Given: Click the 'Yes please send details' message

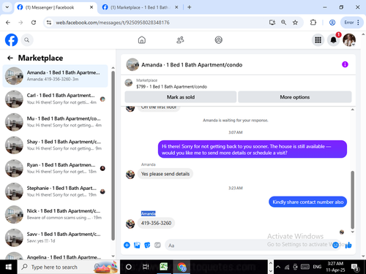Looking at the screenshot, I should (x=165, y=174).
